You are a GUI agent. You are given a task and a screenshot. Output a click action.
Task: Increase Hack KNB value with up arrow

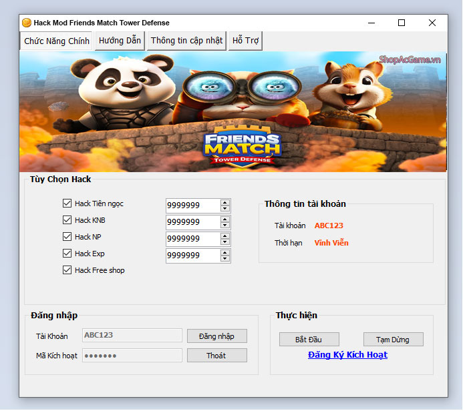pos(225,220)
